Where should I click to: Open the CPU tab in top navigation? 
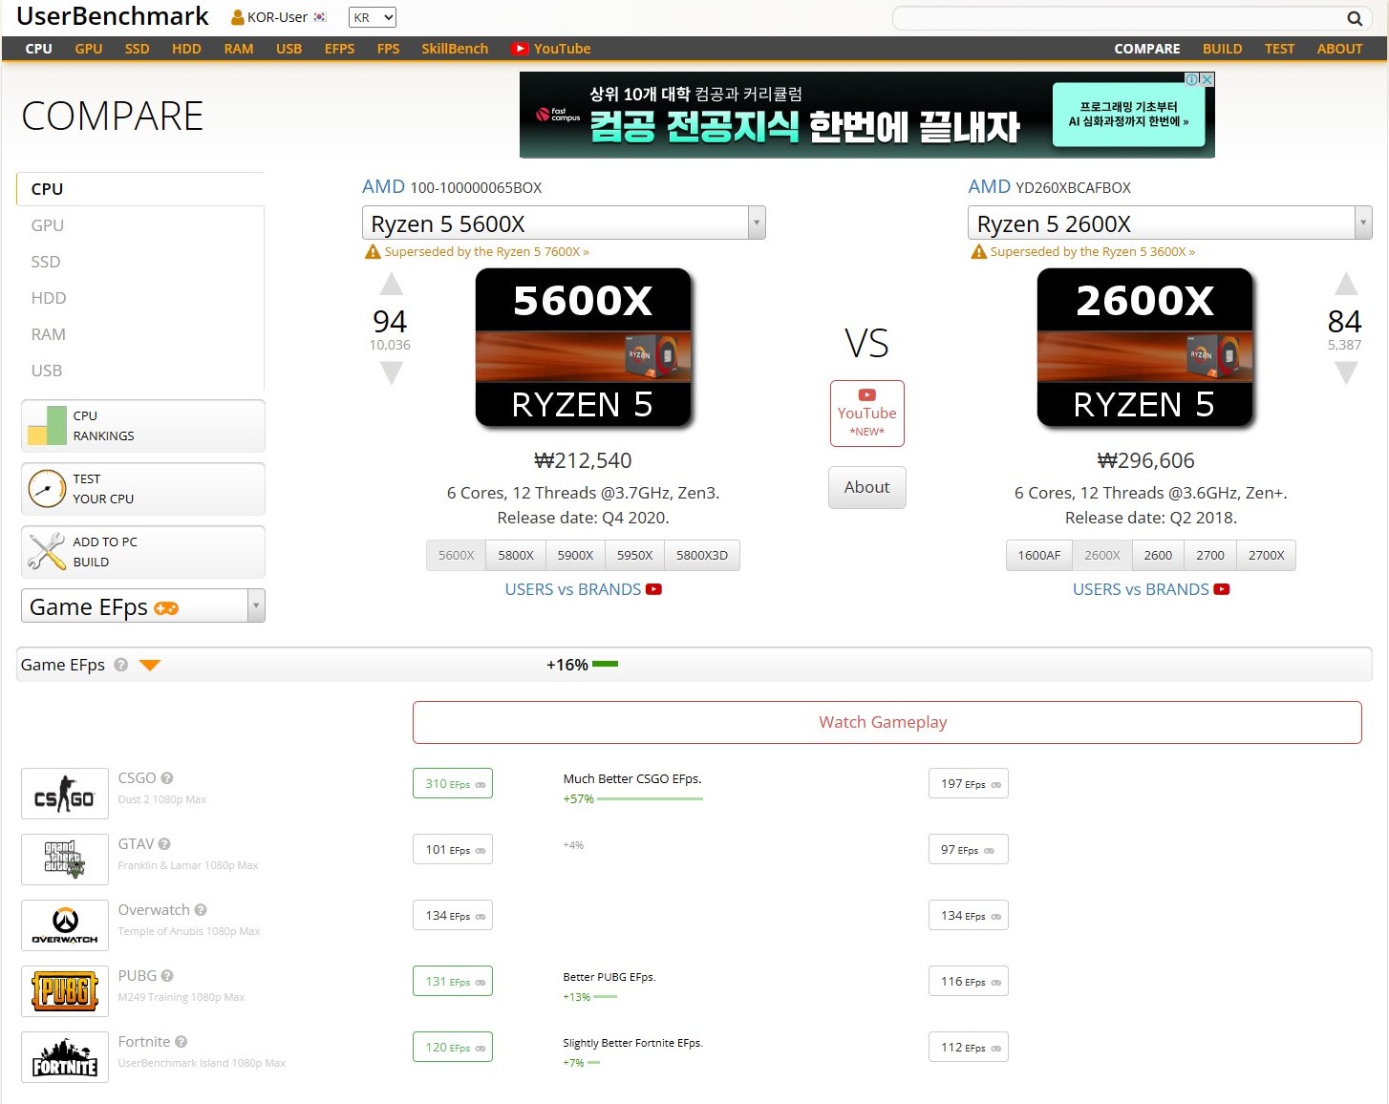pyautogui.click(x=39, y=49)
